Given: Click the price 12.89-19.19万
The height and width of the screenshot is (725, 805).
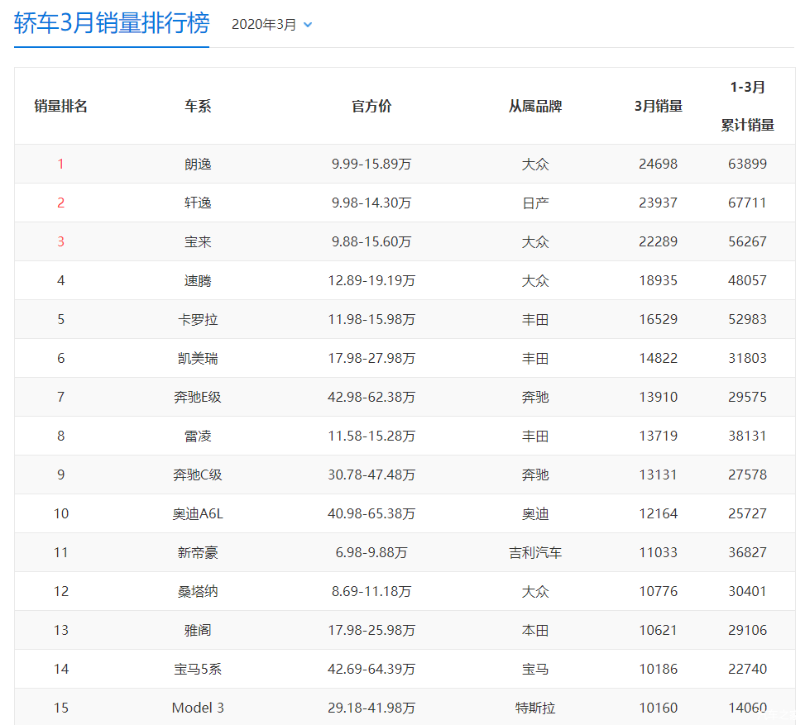Looking at the screenshot, I should 371,281.
